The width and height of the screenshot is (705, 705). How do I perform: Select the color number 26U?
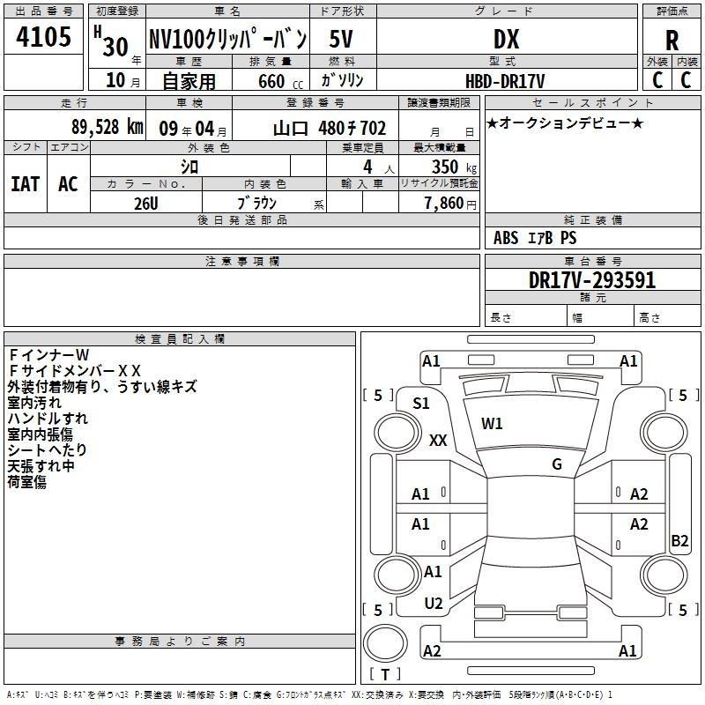click(x=145, y=202)
